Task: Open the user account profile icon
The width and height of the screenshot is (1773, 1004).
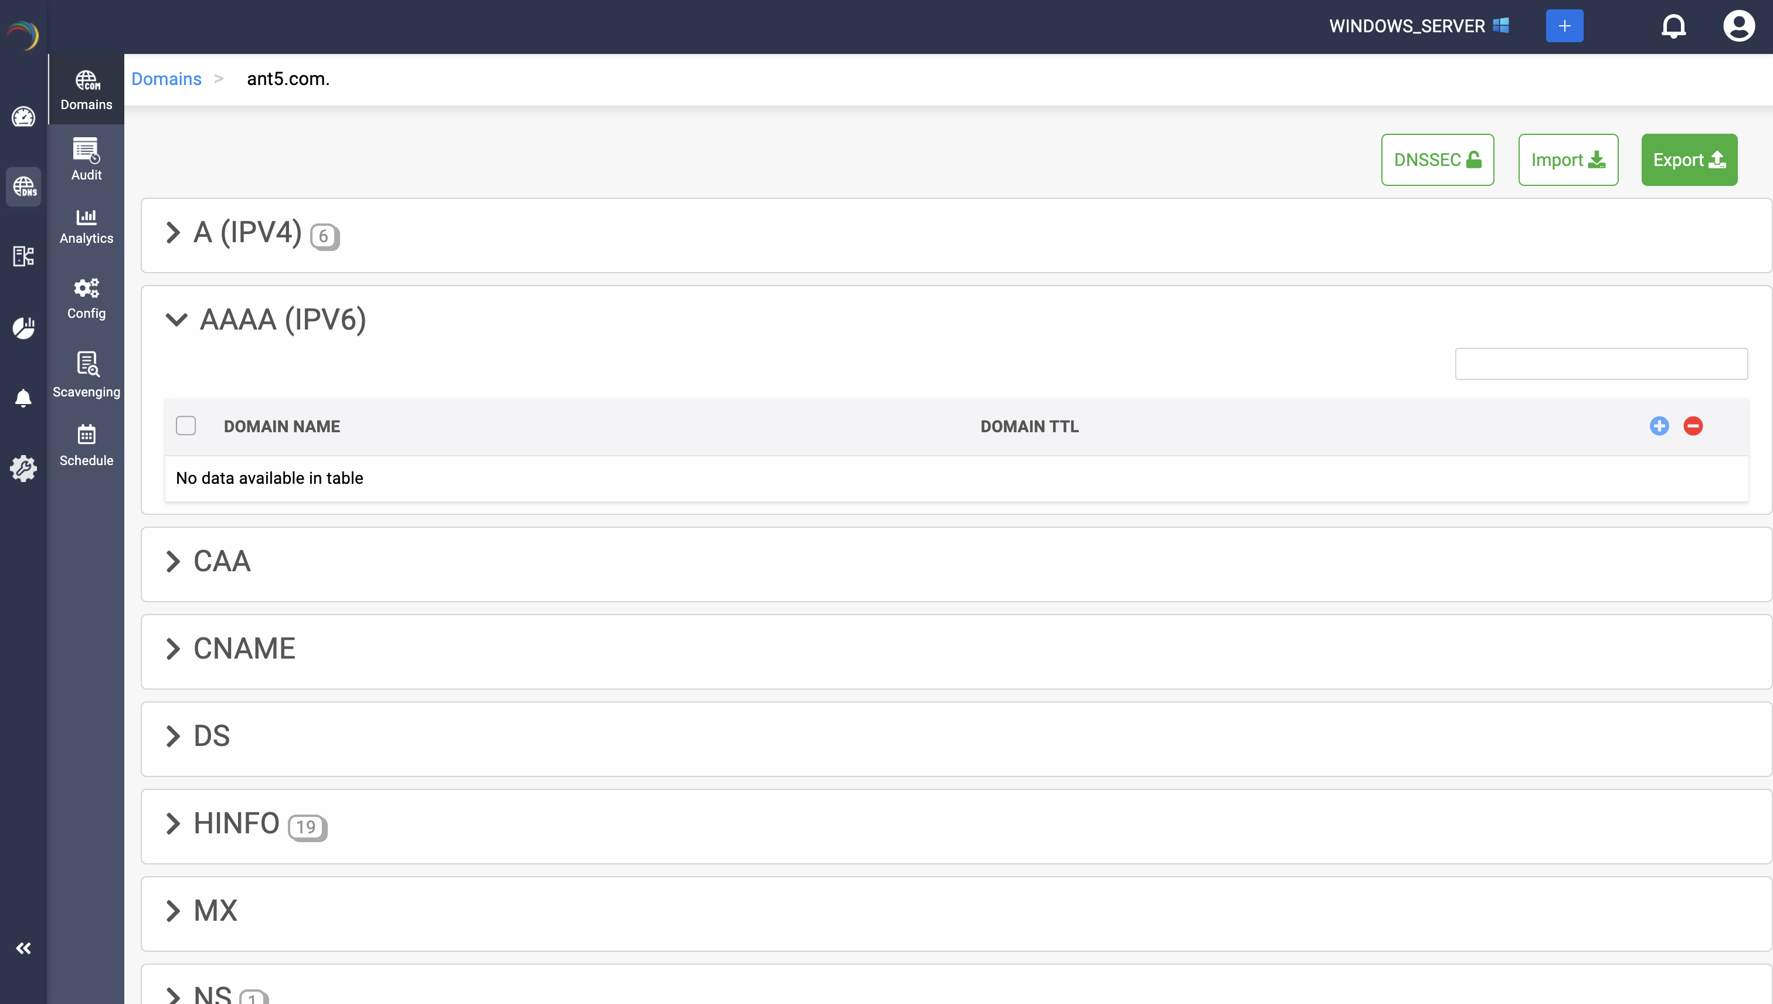Action: coord(1738,26)
